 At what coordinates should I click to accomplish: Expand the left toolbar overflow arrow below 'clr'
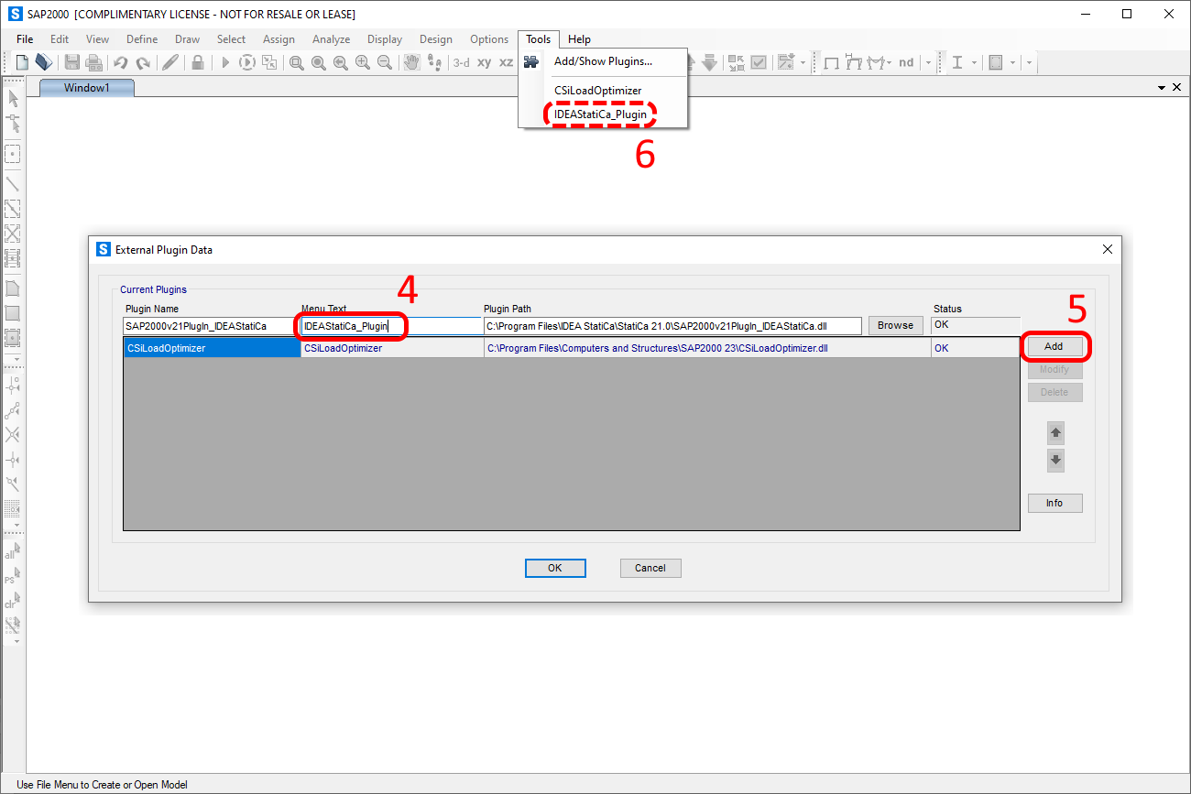point(16,641)
